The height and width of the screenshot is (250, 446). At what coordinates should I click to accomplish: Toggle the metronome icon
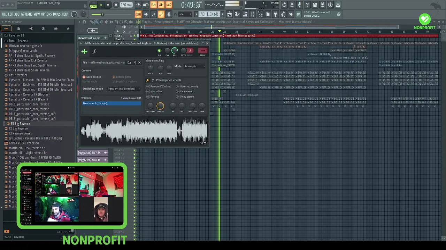point(138,5)
